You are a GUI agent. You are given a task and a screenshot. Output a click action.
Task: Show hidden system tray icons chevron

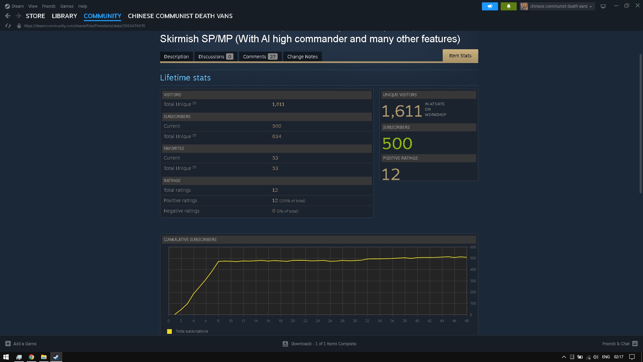(x=564, y=357)
